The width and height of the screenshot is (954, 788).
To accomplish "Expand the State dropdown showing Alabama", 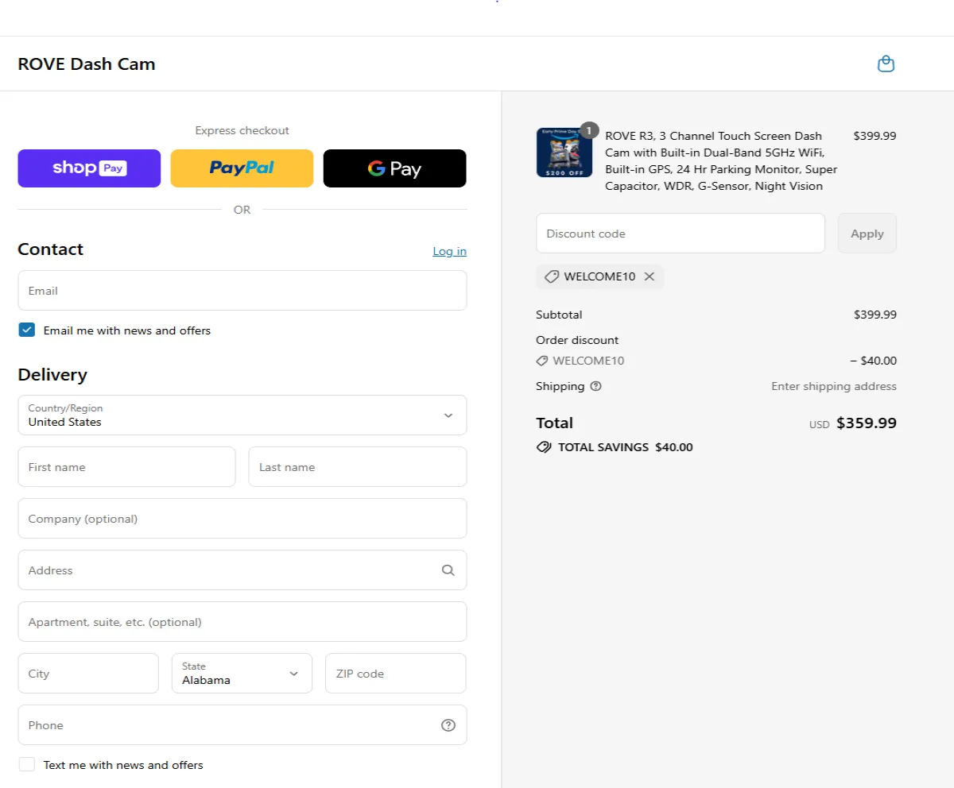I will [242, 674].
